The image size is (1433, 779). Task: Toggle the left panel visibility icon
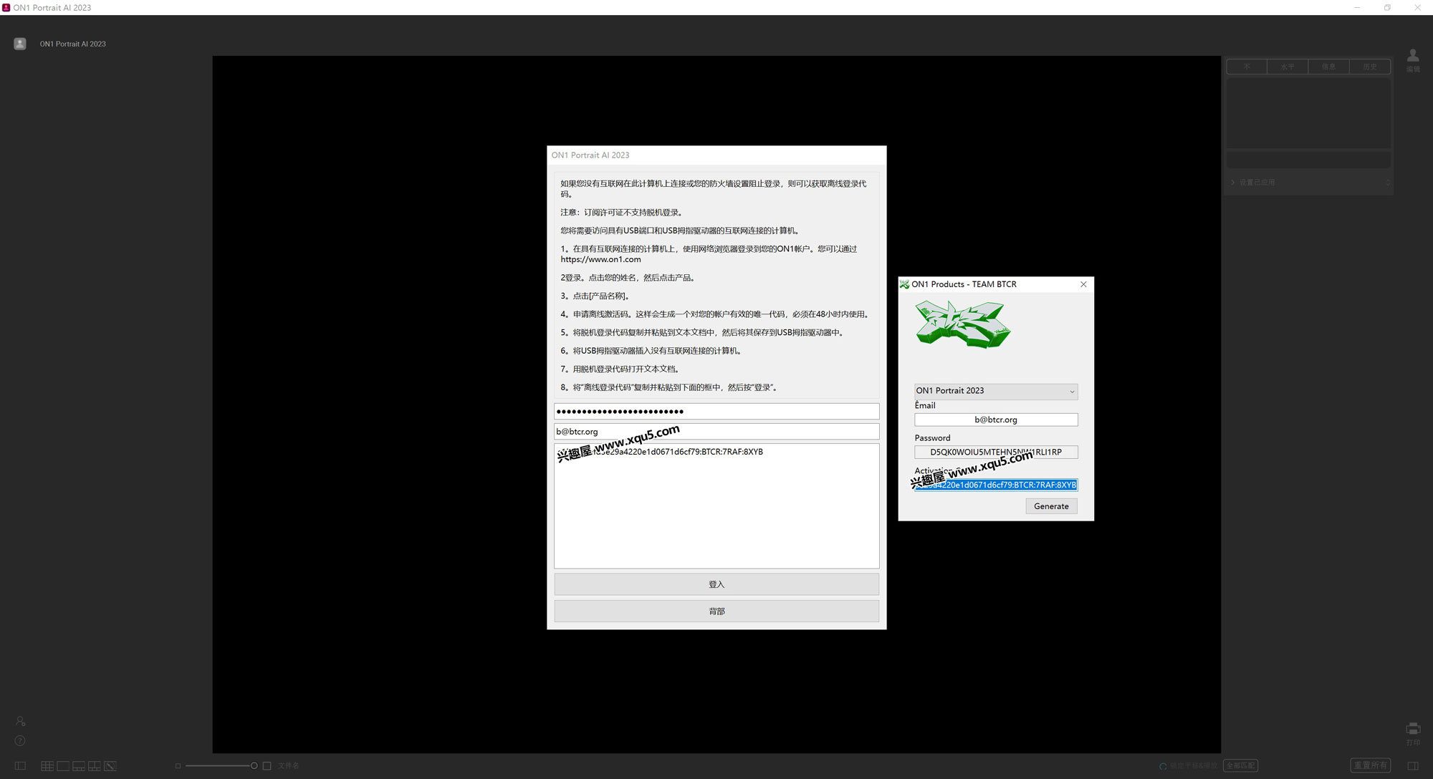(x=20, y=766)
